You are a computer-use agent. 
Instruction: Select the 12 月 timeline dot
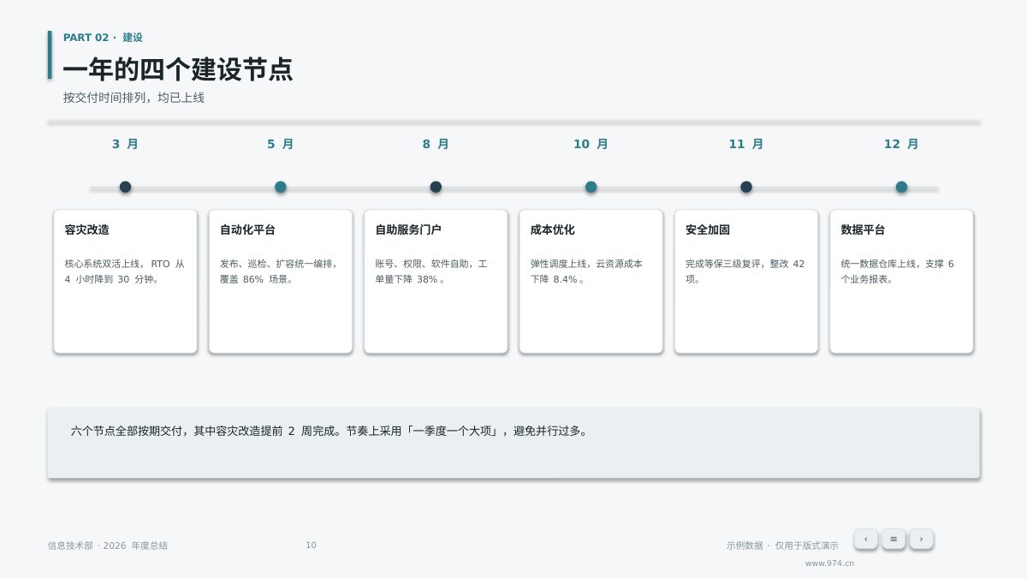[x=901, y=187]
